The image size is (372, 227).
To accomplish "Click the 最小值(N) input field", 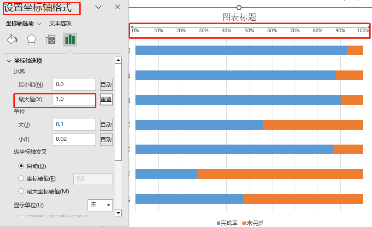I will pyautogui.click(x=74, y=85).
